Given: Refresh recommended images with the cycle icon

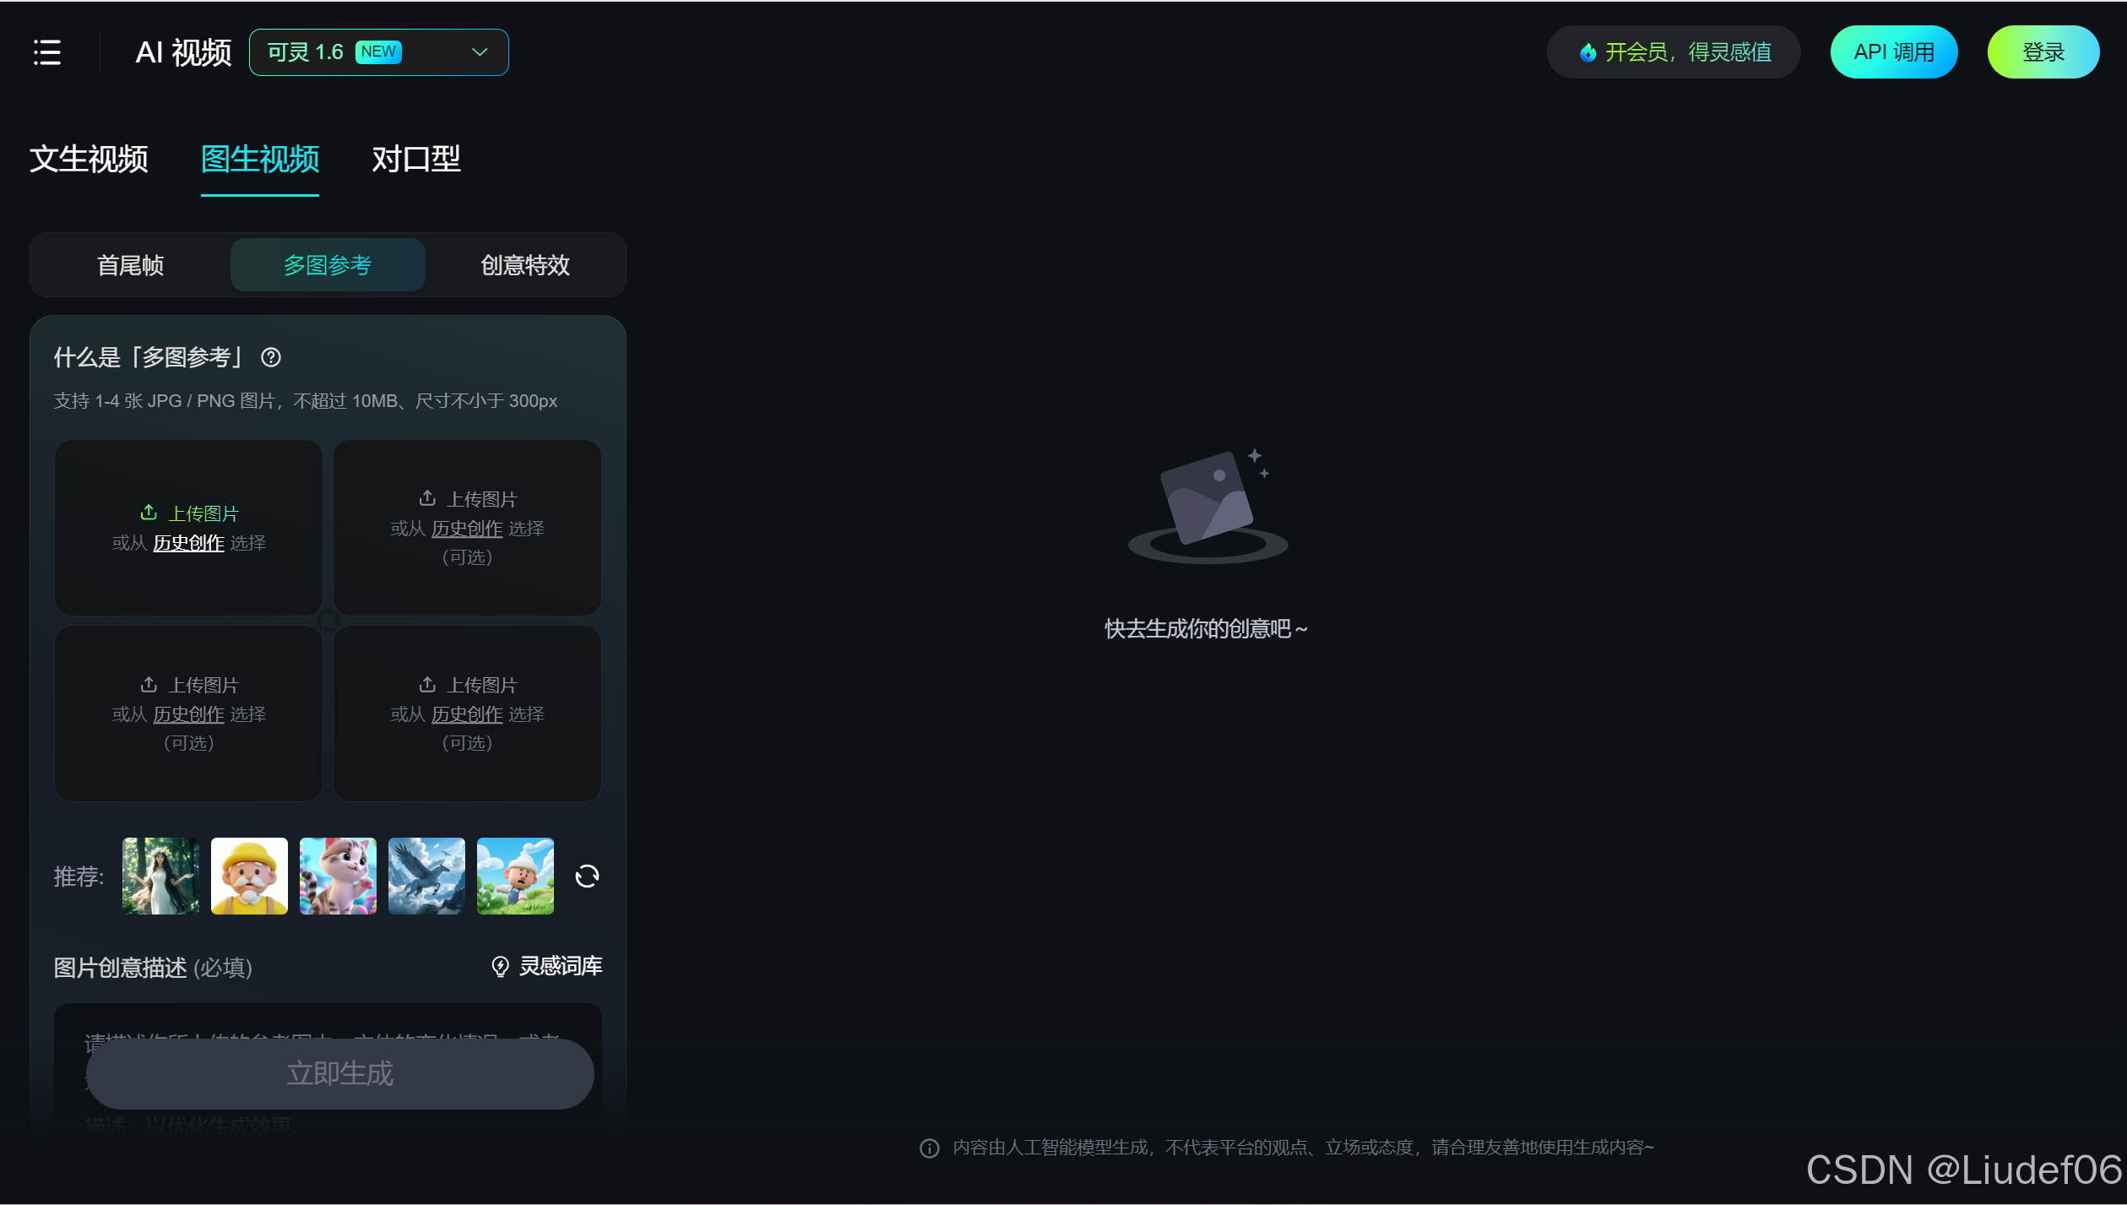Looking at the screenshot, I should pyautogui.click(x=587, y=877).
